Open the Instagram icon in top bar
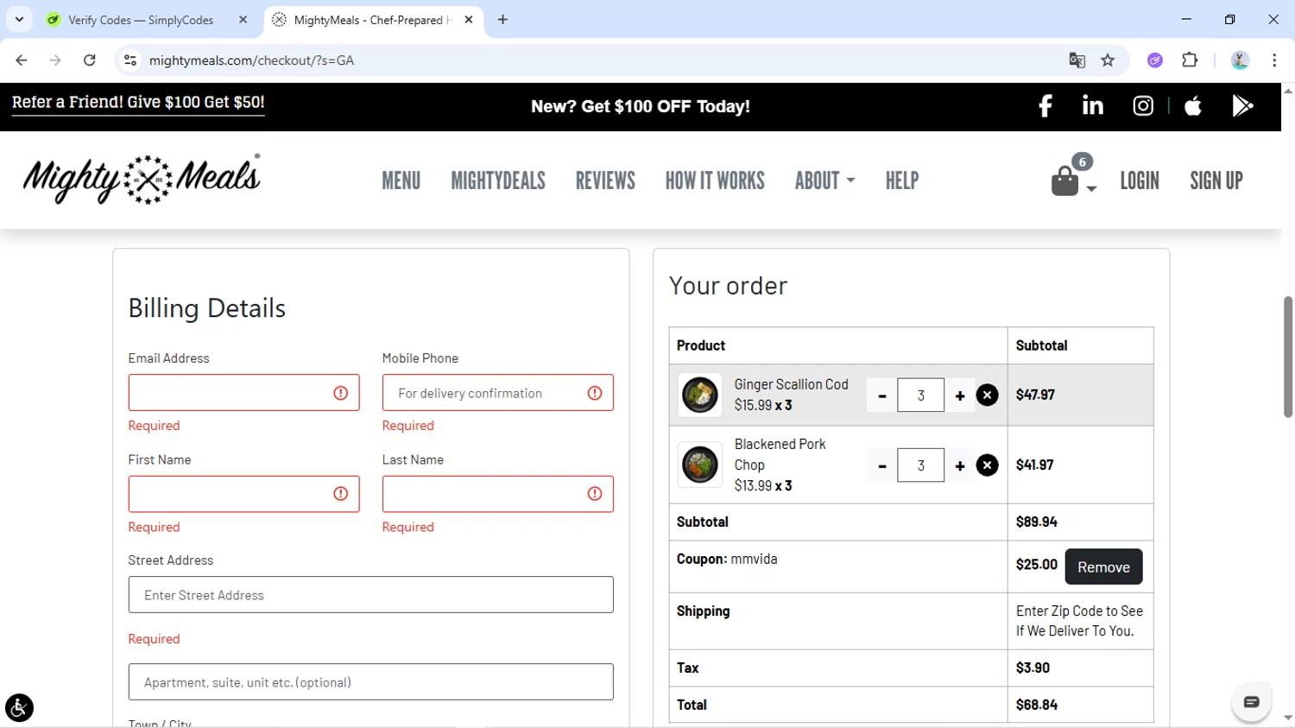The height and width of the screenshot is (728, 1295). [x=1143, y=106]
